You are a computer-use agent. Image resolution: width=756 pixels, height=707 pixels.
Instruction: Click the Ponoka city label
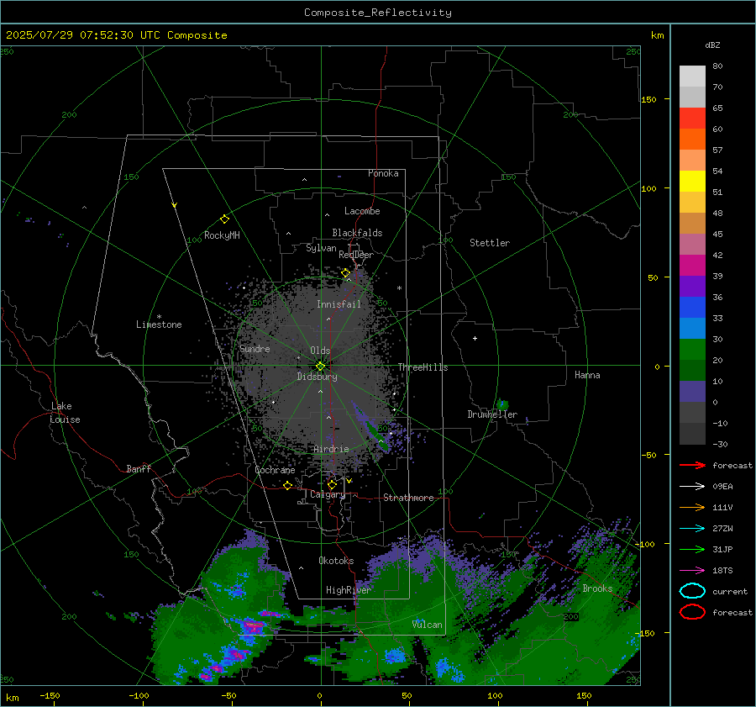(x=383, y=173)
